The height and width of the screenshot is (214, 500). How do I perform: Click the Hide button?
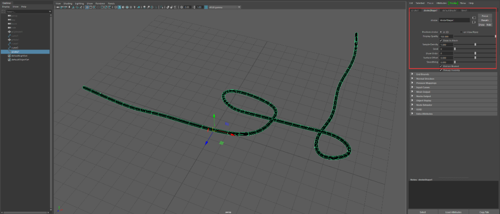489,24
